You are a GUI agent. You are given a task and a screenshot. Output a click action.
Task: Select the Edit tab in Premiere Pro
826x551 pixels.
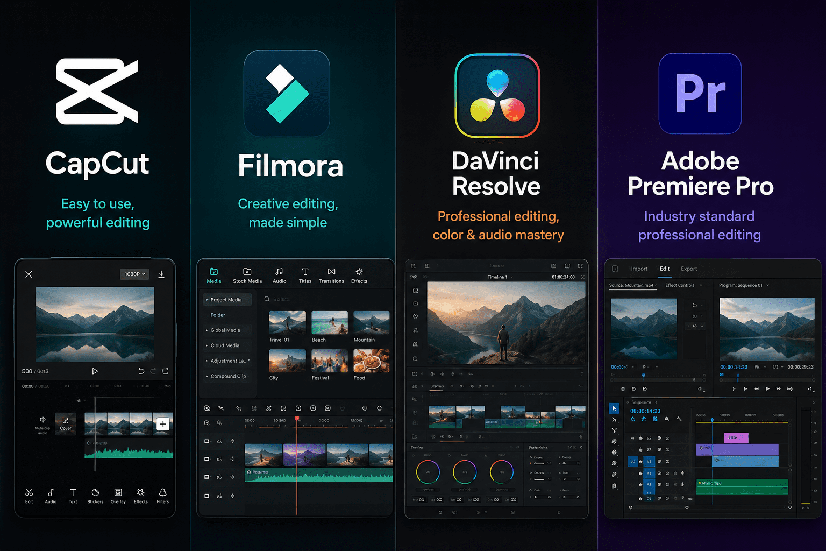pyautogui.click(x=665, y=269)
